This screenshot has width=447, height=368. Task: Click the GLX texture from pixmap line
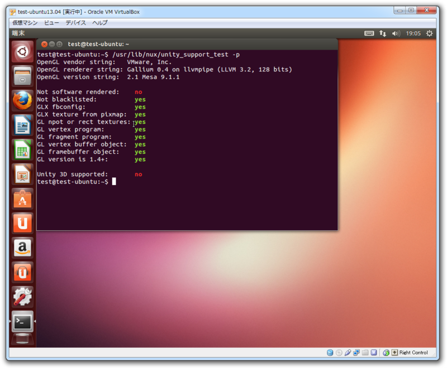pyautogui.click(x=91, y=114)
